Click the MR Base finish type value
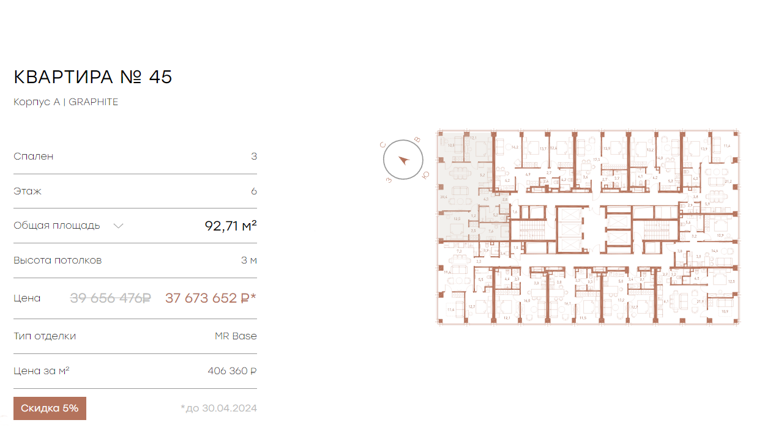 (236, 336)
